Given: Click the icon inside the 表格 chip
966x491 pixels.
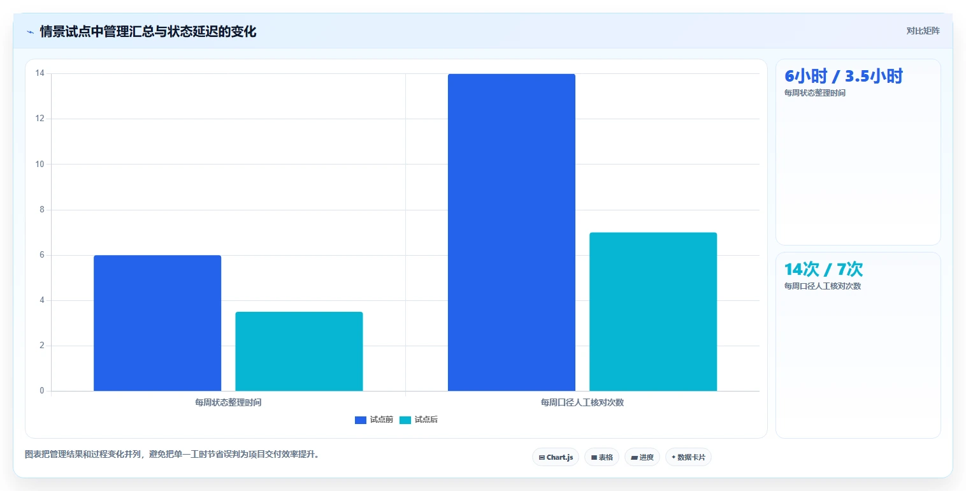Looking at the screenshot, I should (x=594, y=458).
